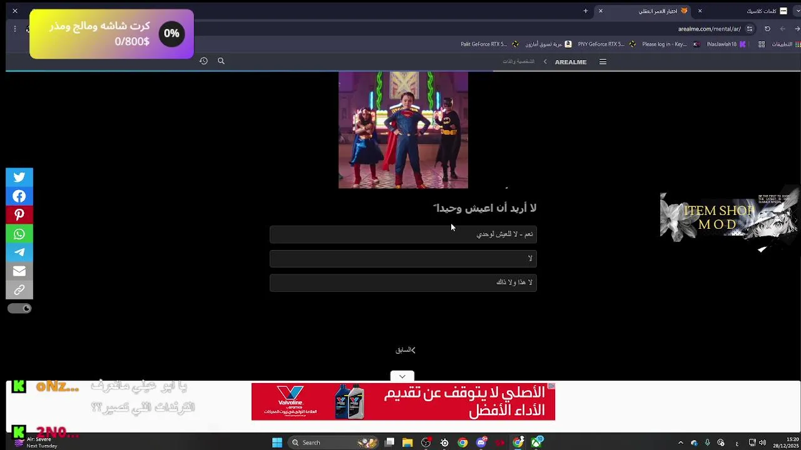
Task: Open Chrome from taskbar
Action: (462, 442)
